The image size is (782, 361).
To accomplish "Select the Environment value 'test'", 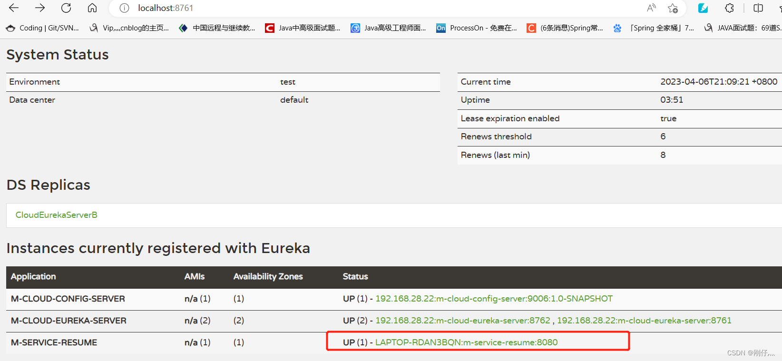I will (x=288, y=82).
